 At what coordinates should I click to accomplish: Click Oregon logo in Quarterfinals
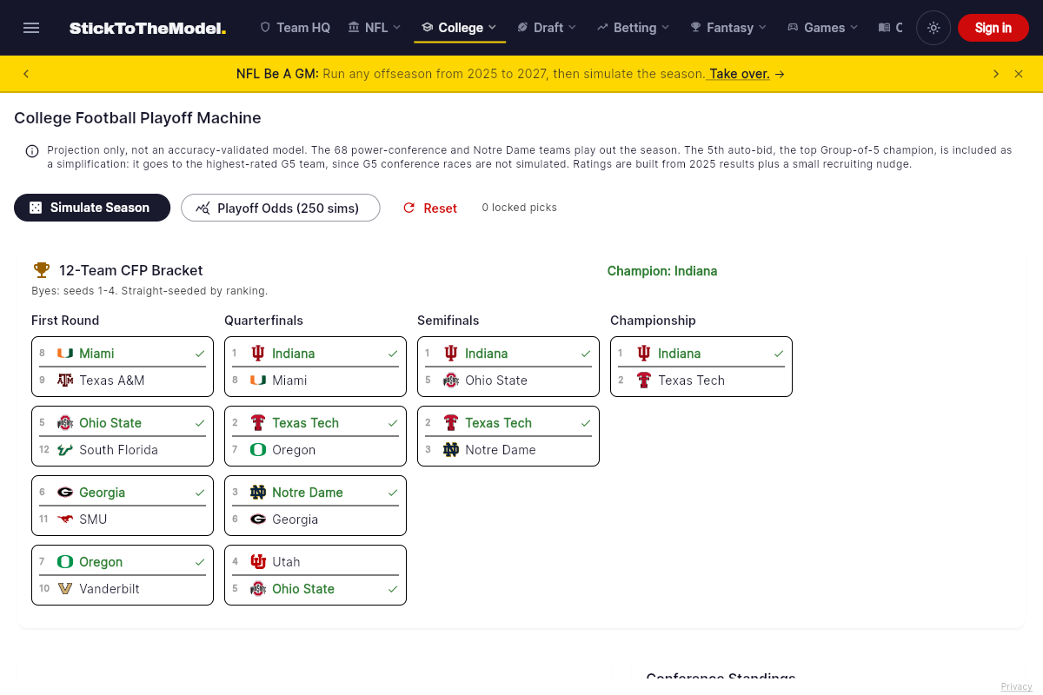click(258, 450)
